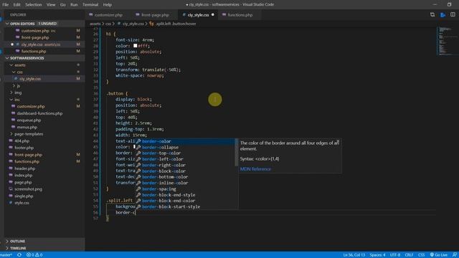Open enqueue.php in the explorer

coord(29,120)
